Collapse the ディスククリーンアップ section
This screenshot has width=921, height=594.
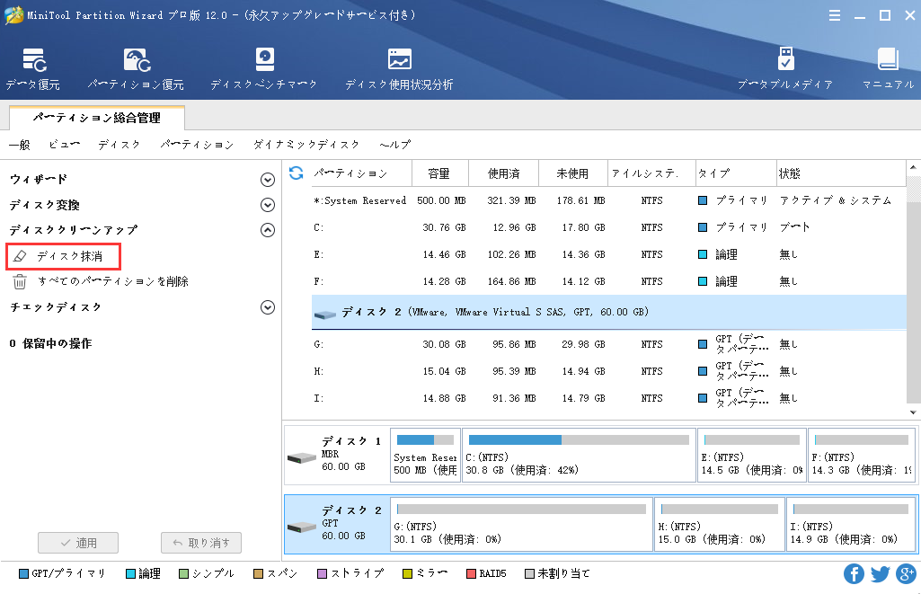(268, 230)
